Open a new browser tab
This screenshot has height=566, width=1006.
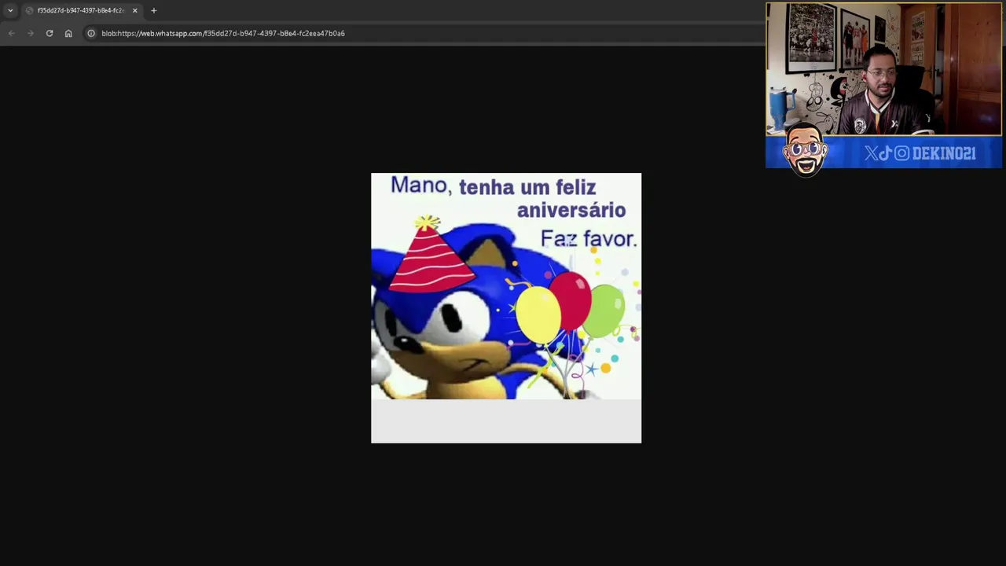[154, 10]
